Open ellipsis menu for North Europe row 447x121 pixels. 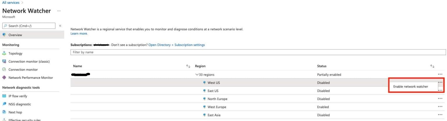[440, 99]
